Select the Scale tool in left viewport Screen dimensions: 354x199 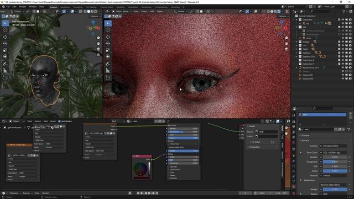5,50
